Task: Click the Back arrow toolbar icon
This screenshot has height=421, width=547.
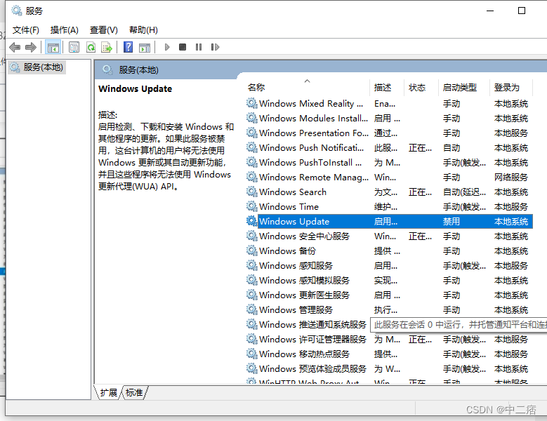Action: (15, 47)
